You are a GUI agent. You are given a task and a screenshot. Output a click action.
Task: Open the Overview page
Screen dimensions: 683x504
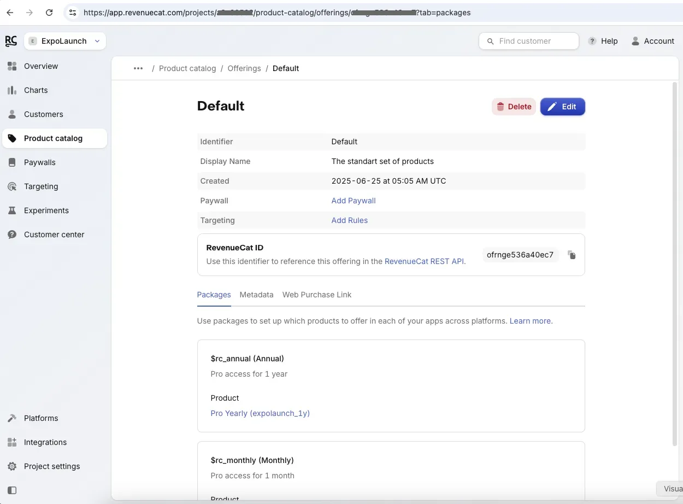point(55,66)
